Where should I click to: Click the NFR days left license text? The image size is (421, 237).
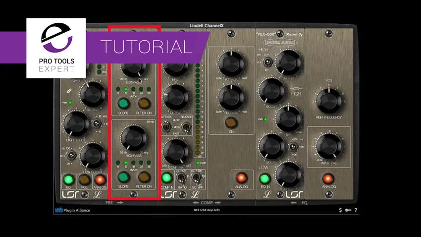[x=207, y=210]
